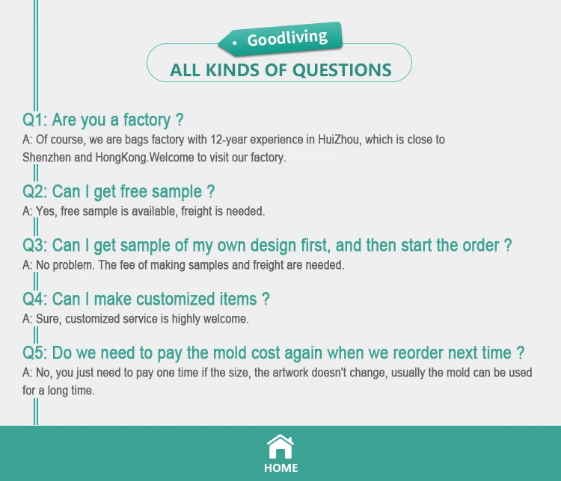Click the question mark ending Q5

(521, 353)
